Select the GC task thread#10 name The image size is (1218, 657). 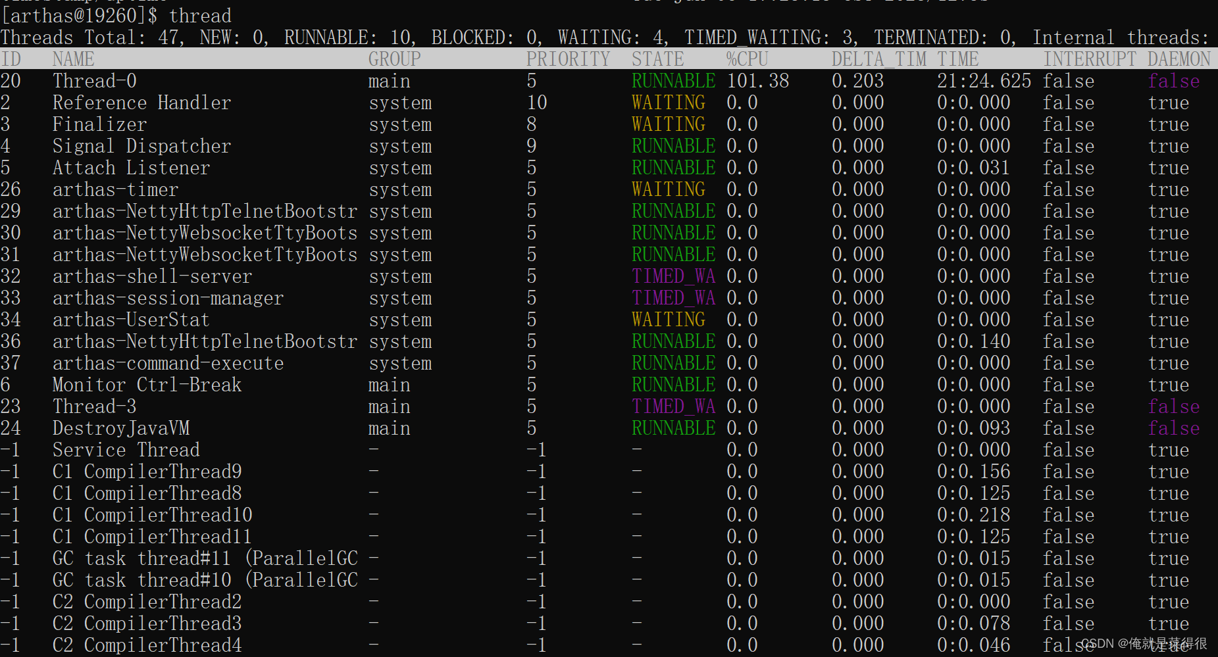(x=205, y=580)
